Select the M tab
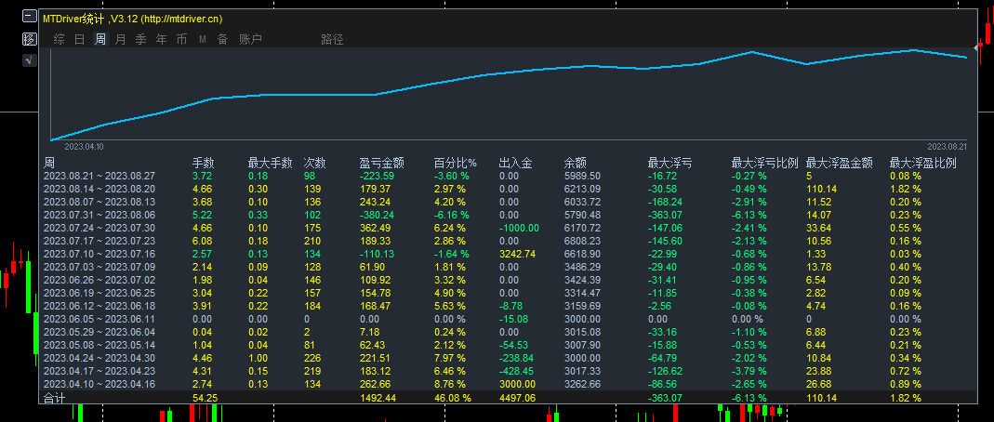Viewport: 994px width, 422px height. 202,39
